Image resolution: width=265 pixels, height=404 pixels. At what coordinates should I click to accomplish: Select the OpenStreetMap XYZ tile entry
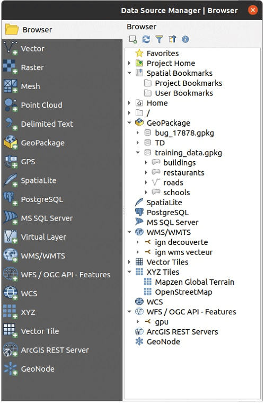tap(183, 292)
